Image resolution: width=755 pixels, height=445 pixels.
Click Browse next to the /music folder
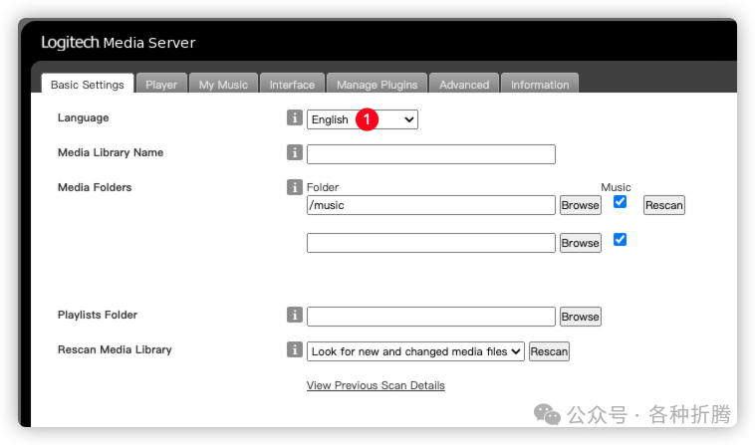[581, 205]
